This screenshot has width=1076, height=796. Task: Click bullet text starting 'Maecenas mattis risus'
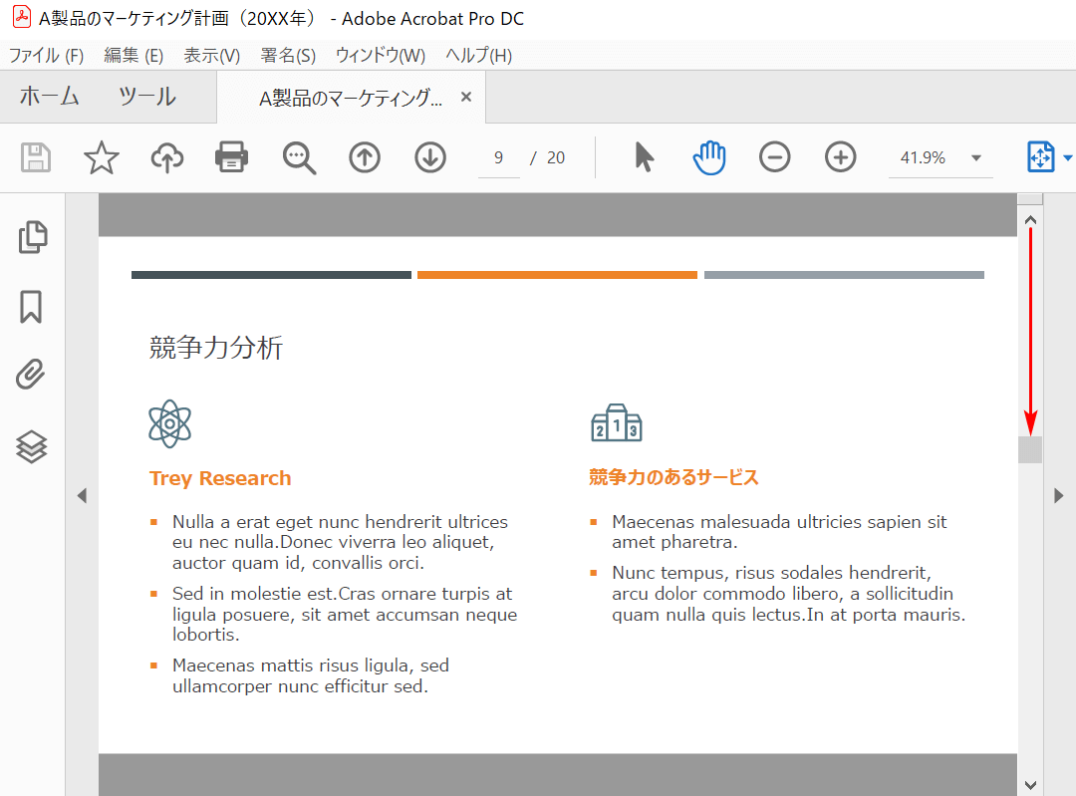(x=311, y=675)
